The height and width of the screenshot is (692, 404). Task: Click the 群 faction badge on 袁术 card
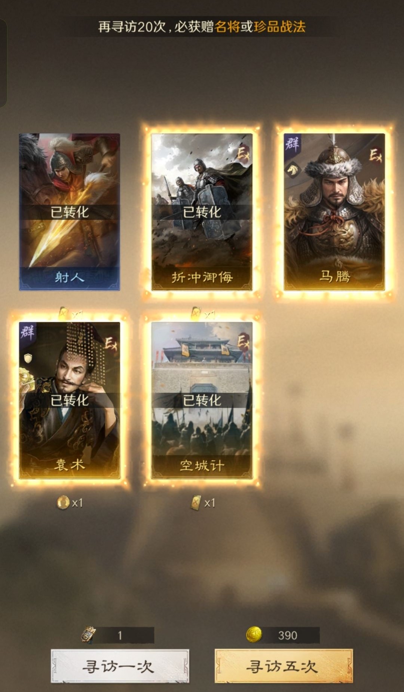tap(27, 332)
